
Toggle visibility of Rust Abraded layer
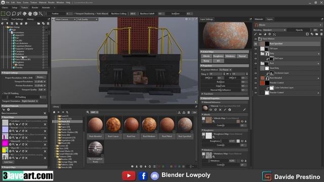tap(256, 78)
